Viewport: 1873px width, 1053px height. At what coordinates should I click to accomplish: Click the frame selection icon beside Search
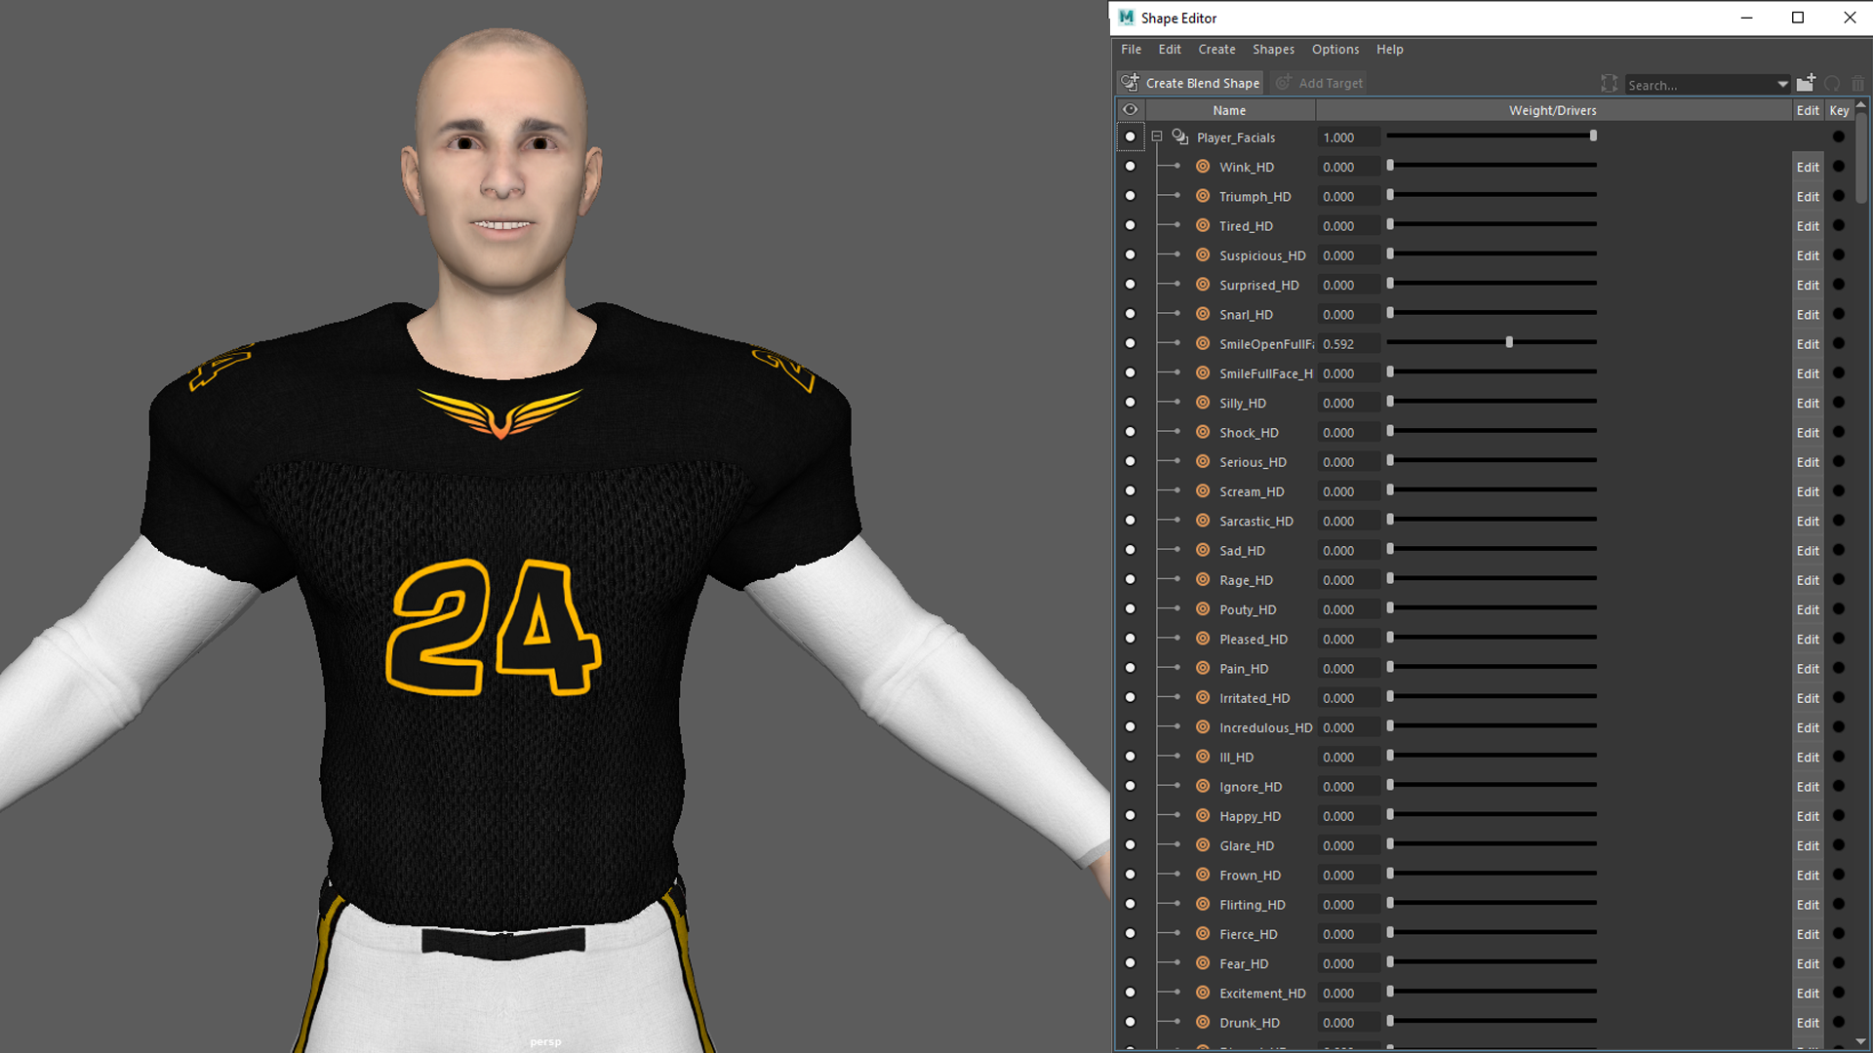[x=1609, y=84]
